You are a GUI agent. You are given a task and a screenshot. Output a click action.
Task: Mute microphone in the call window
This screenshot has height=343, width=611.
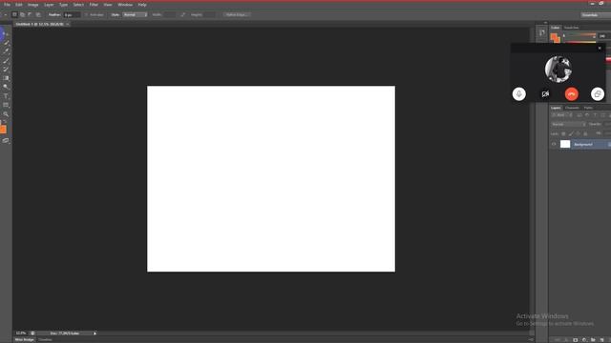(x=519, y=93)
